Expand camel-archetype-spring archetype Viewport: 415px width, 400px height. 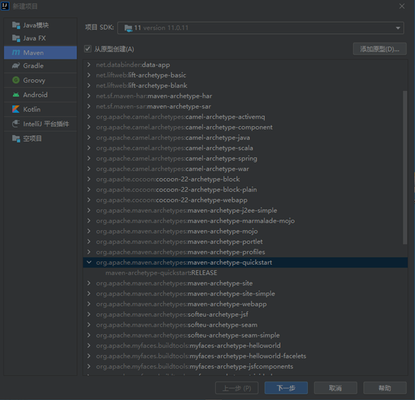click(x=89, y=158)
